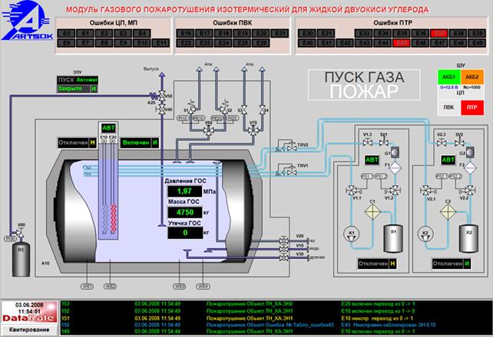Viewport: 493px width, 337px height.
Task: Click valve V2.2 symbol
Action: tap(469, 190)
